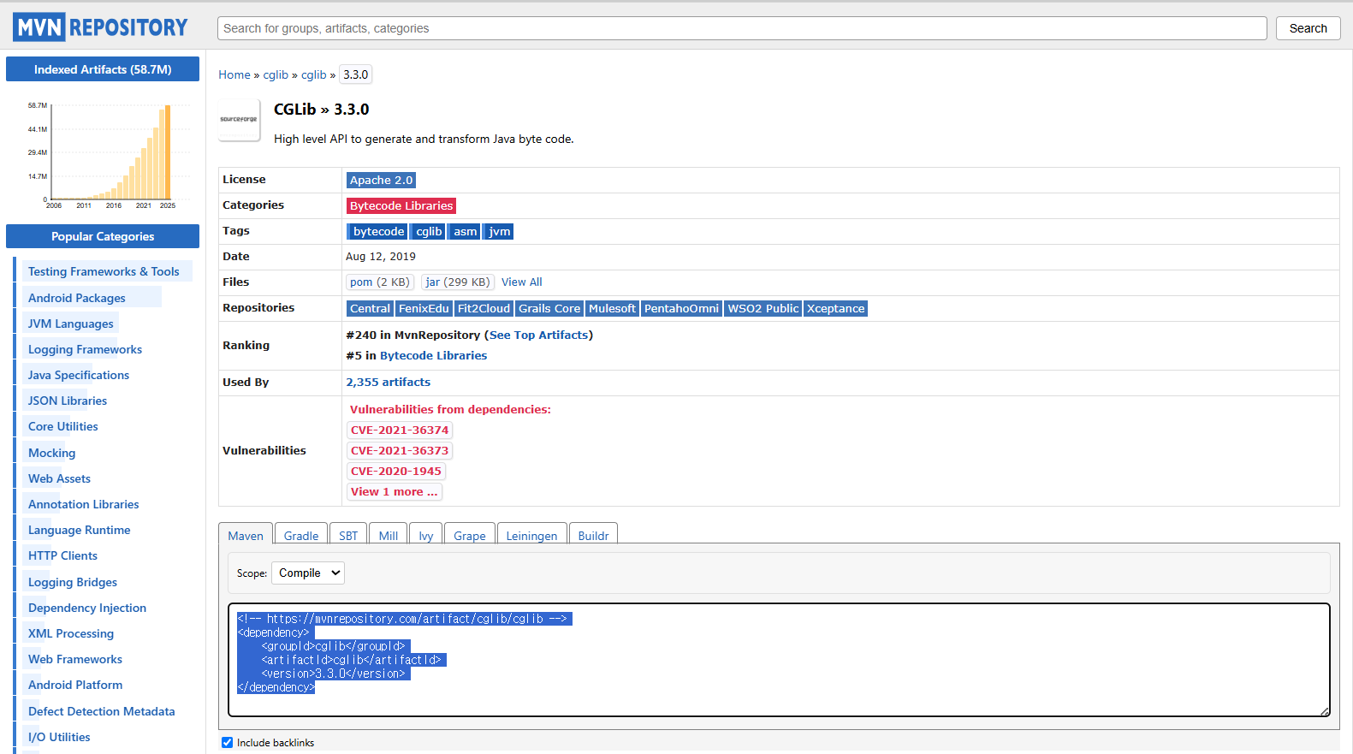The height and width of the screenshot is (754, 1353).
Task: Open Mocking category
Action: (x=52, y=454)
